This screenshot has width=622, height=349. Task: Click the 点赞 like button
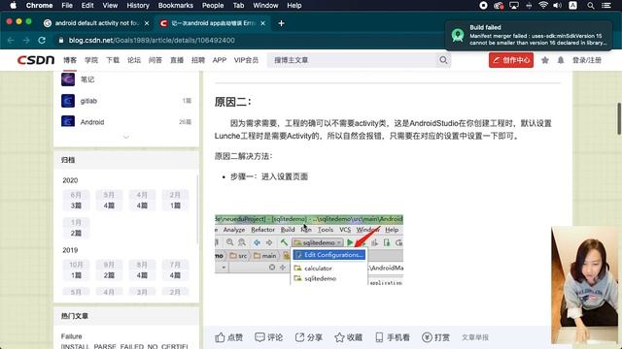pos(229,337)
